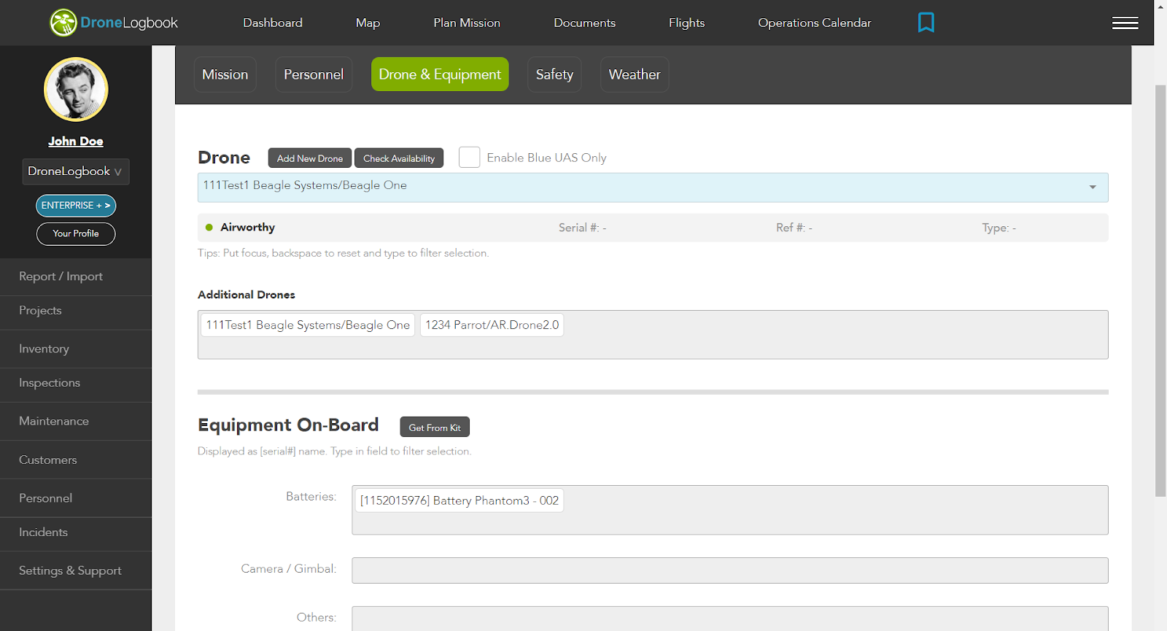This screenshot has height=631, width=1167.
Task: Click John Doe's profile picture
Action: click(x=76, y=89)
